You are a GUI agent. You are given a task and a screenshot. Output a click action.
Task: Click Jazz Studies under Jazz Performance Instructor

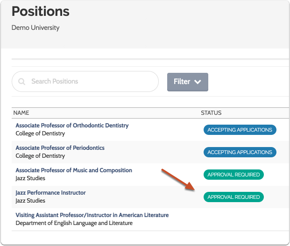(30, 201)
